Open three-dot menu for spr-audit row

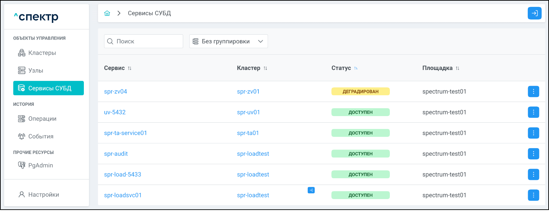pos(533,154)
